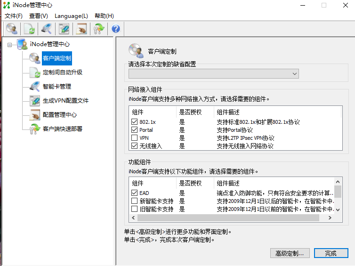355x266 pixels.
Task: Click the client customization toolbar icon
Action: pos(12,29)
